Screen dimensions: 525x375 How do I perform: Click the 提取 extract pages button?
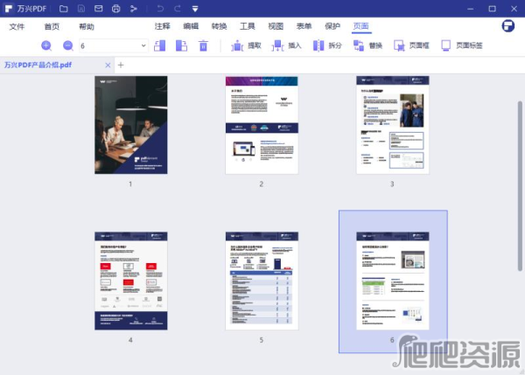click(246, 45)
